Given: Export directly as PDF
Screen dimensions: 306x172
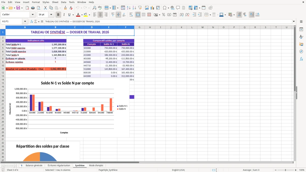Looking at the screenshot, I should (x=27, y=8).
